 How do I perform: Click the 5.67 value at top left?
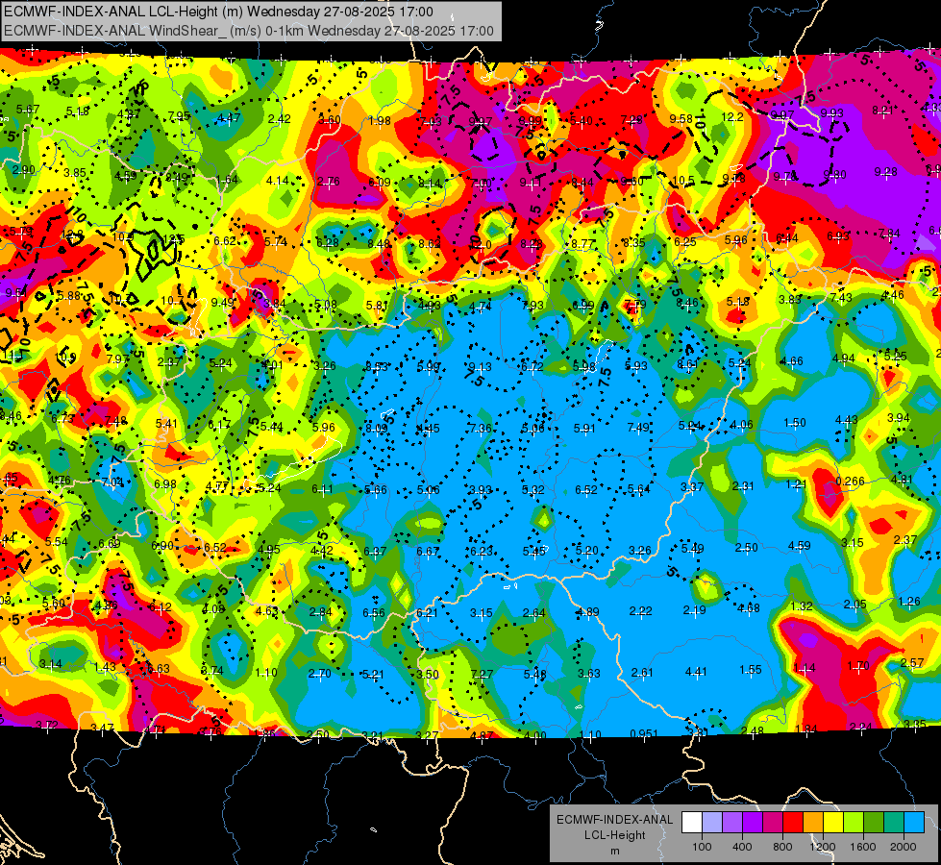[x=28, y=109]
